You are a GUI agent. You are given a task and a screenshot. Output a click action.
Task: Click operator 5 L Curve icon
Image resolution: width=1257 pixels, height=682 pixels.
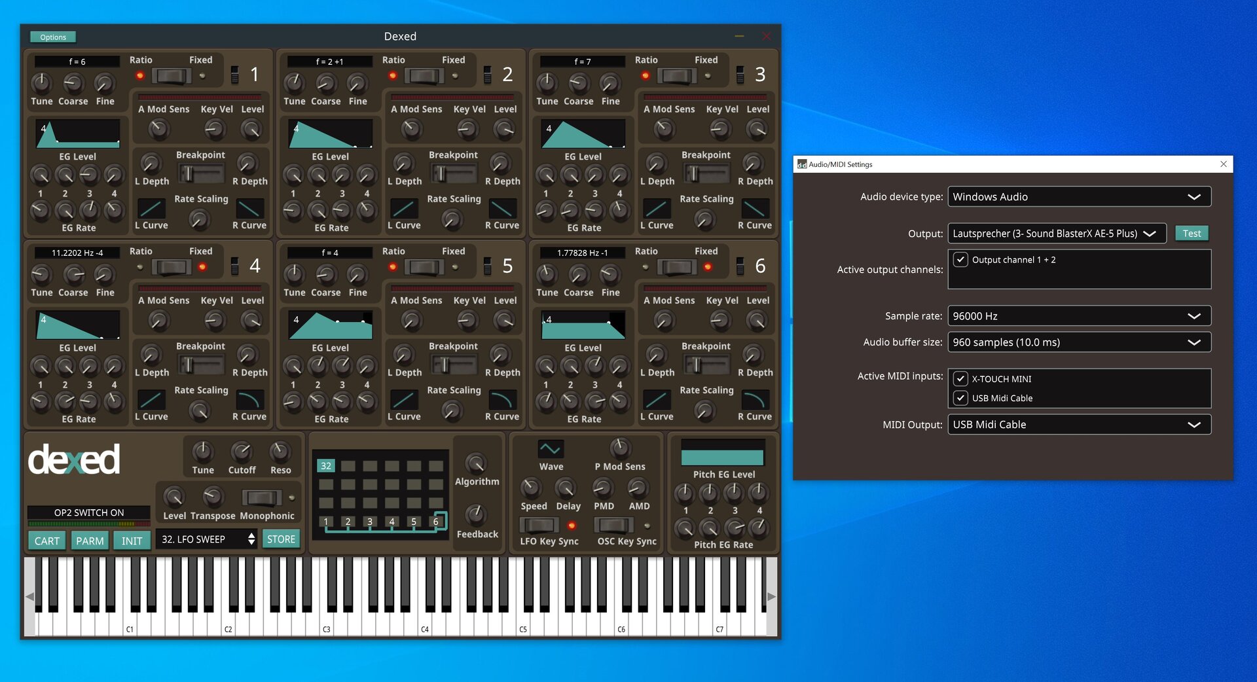404,400
